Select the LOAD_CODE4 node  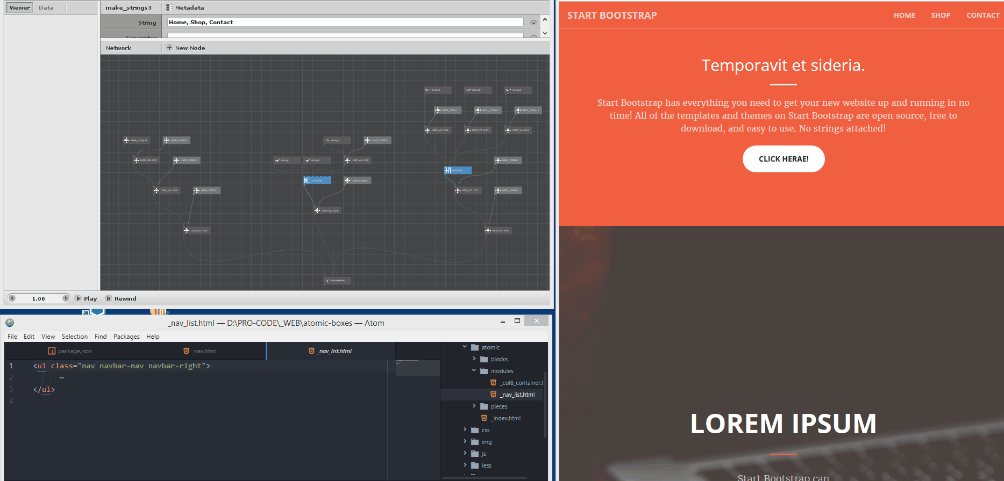[186, 160]
